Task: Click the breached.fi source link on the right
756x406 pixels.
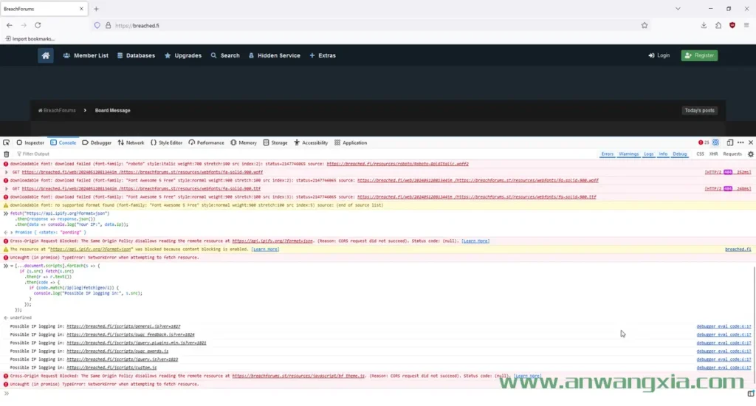Action: click(x=738, y=250)
